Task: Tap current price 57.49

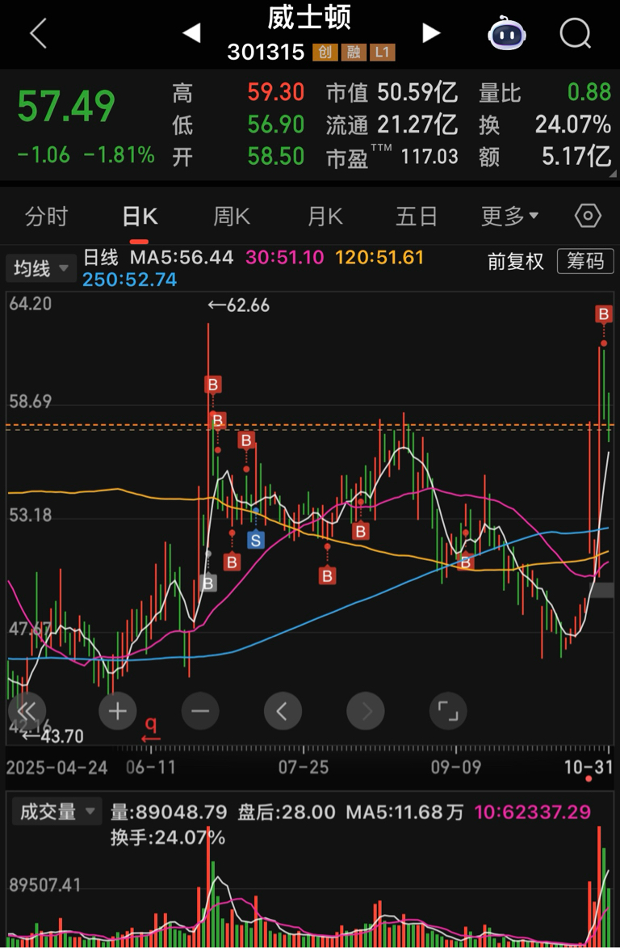Action: click(x=66, y=107)
